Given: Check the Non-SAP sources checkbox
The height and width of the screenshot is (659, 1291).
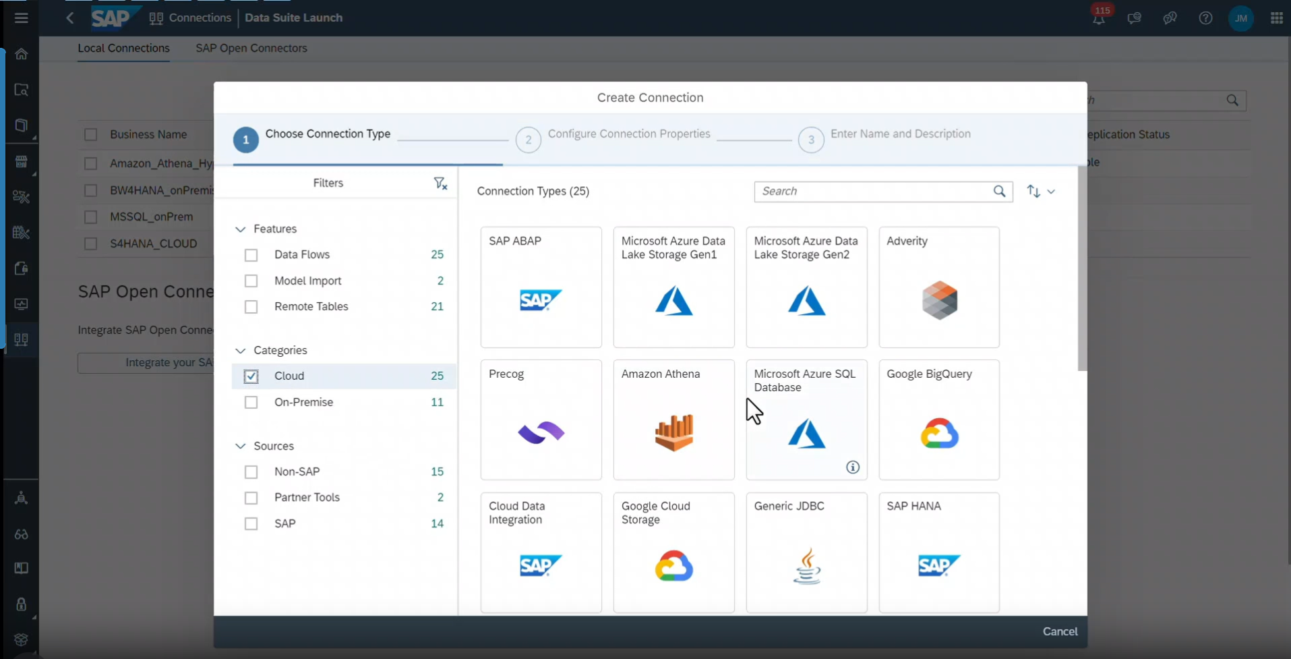Looking at the screenshot, I should (251, 472).
